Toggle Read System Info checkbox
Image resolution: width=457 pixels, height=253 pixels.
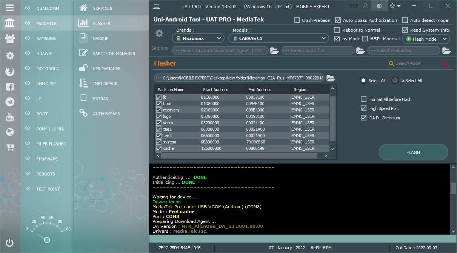[x=405, y=30]
